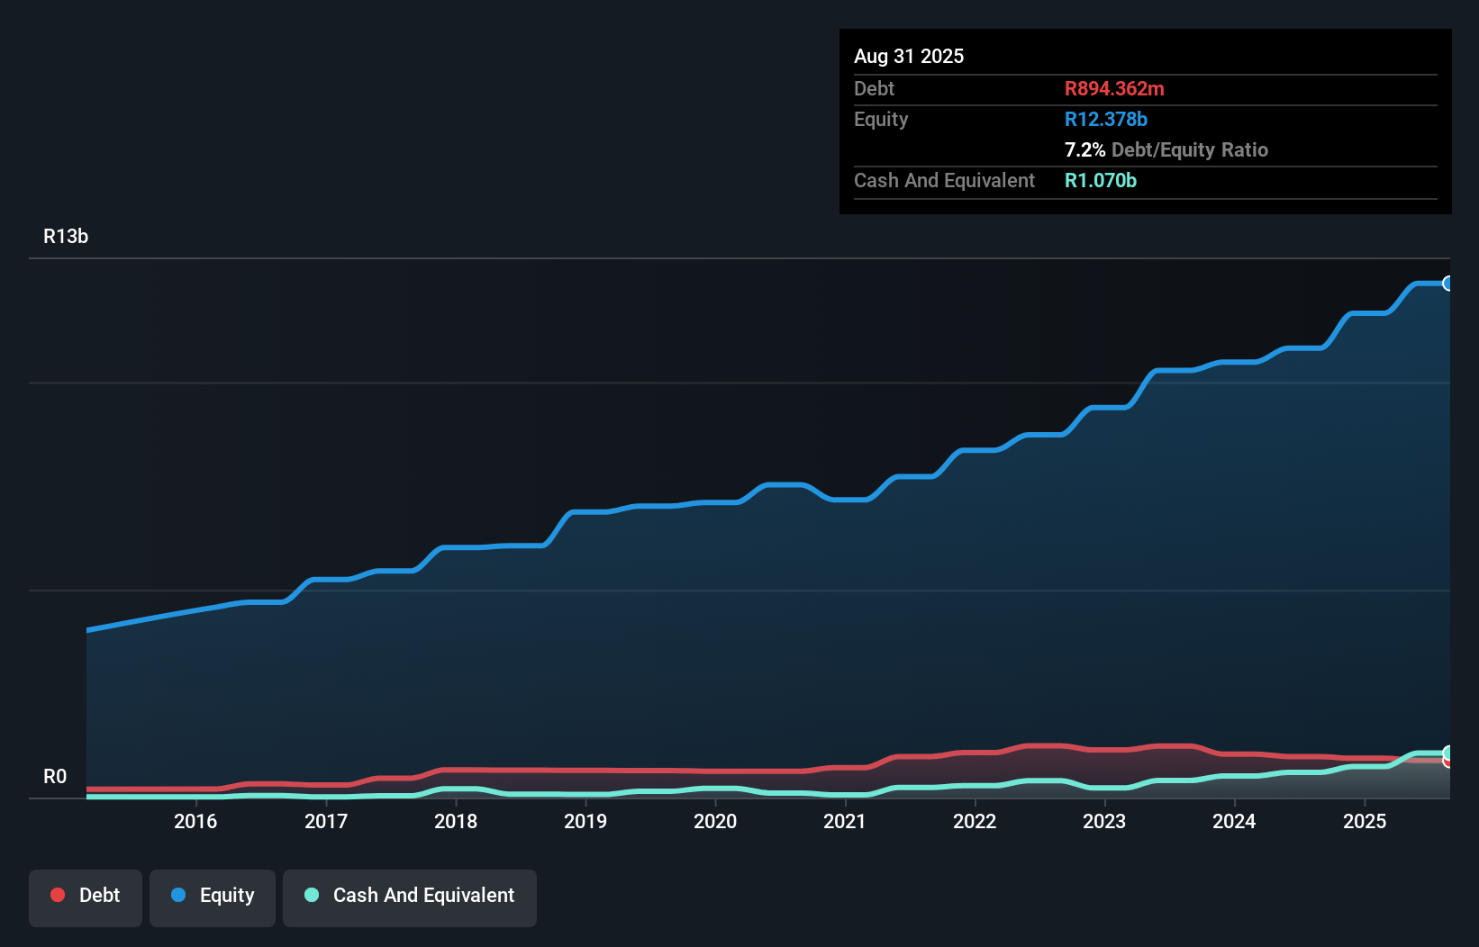
Task: Click the Debt row label in tooltip
Action: click(x=874, y=89)
